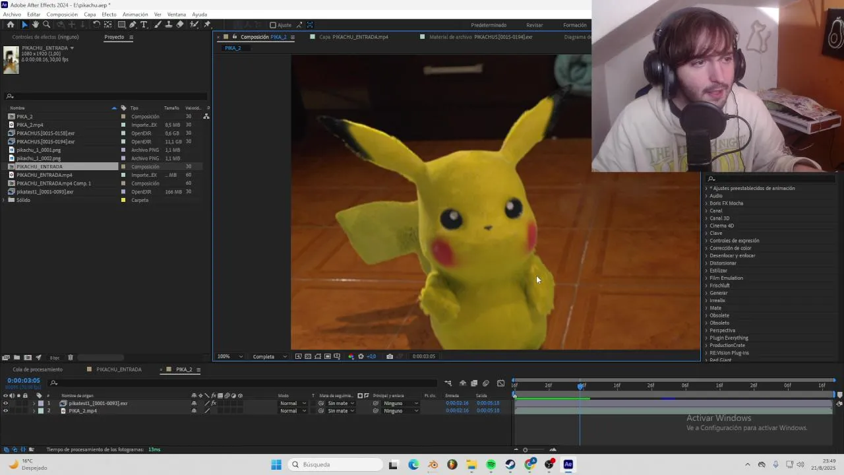Switch to the PIKACHU_ENTRADA timeline tab
The height and width of the screenshot is (475, 844).
(119, 369)
